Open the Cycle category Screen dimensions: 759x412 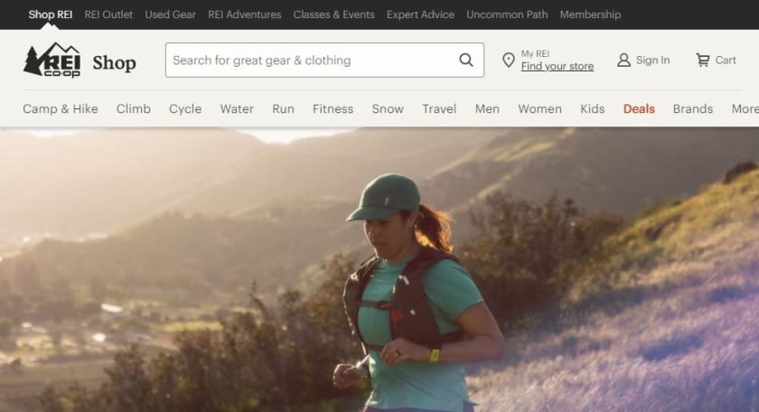point(185,109)
